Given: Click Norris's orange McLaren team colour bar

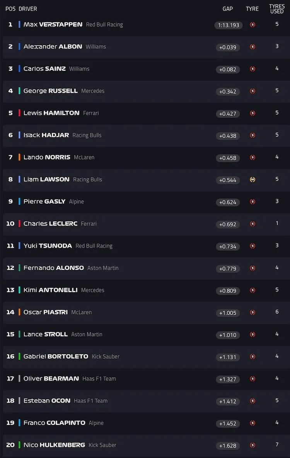Looking at the screenshot, I should (x=19, y=157).
